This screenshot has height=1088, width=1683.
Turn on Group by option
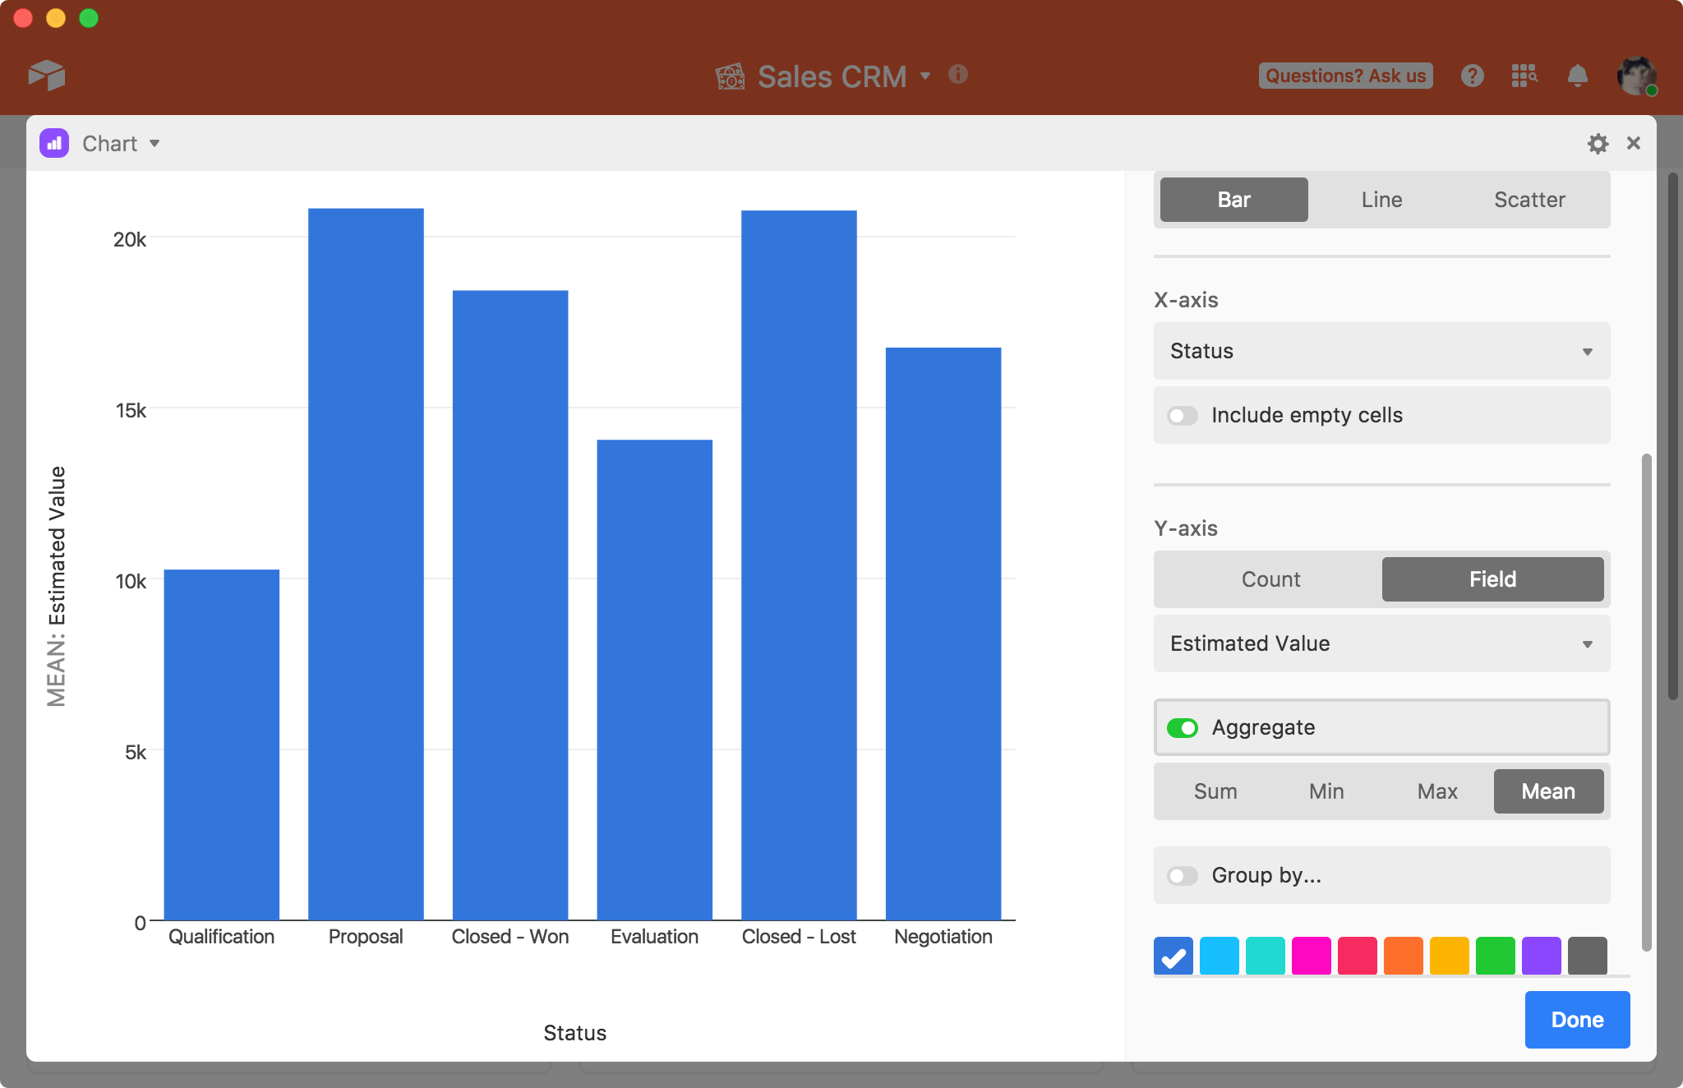pos(1183,876)
